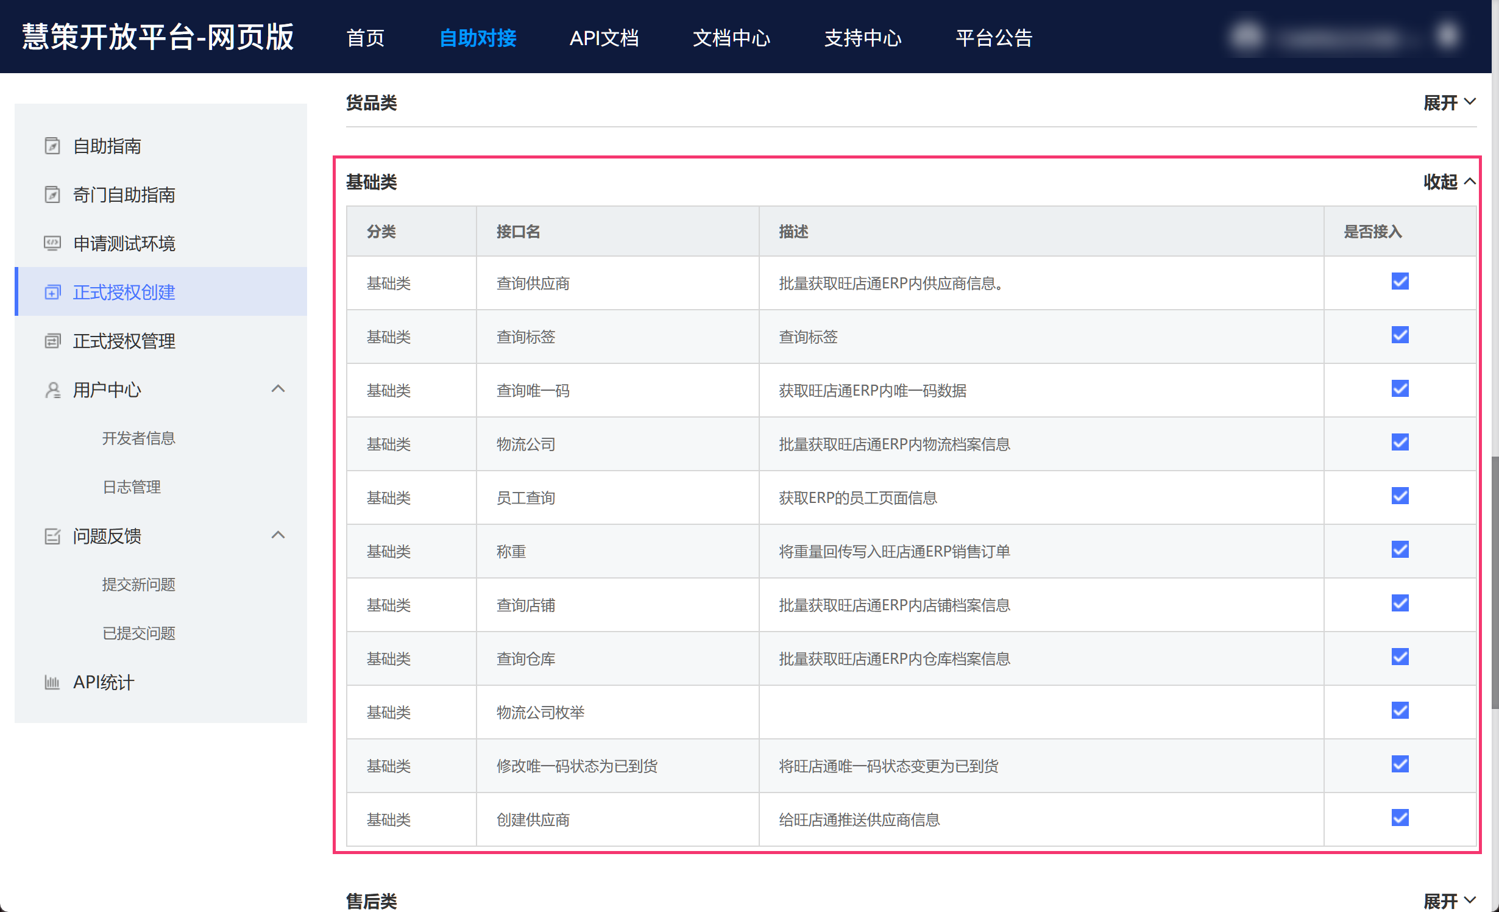
Task: Collapse the 基础类 section
Action: [x=1449, y=182]
